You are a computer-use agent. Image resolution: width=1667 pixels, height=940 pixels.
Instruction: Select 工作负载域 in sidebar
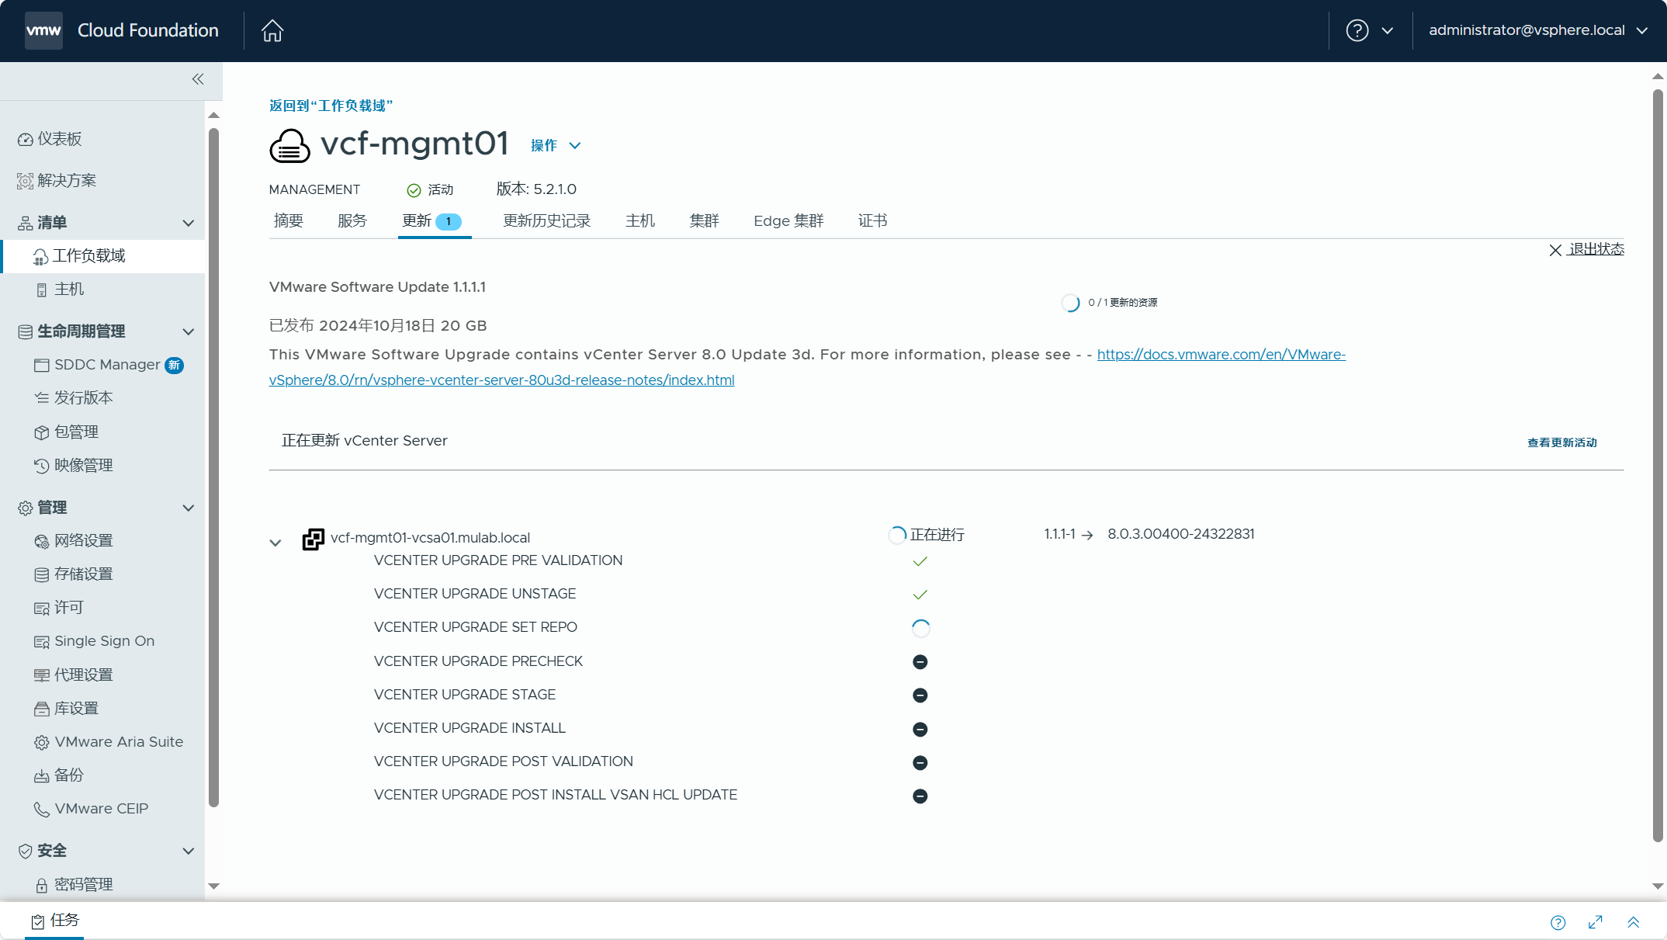[x=102, y=256]
